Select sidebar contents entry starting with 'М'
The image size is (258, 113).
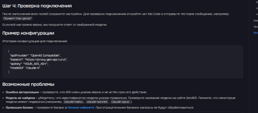[x=257, y=14]
